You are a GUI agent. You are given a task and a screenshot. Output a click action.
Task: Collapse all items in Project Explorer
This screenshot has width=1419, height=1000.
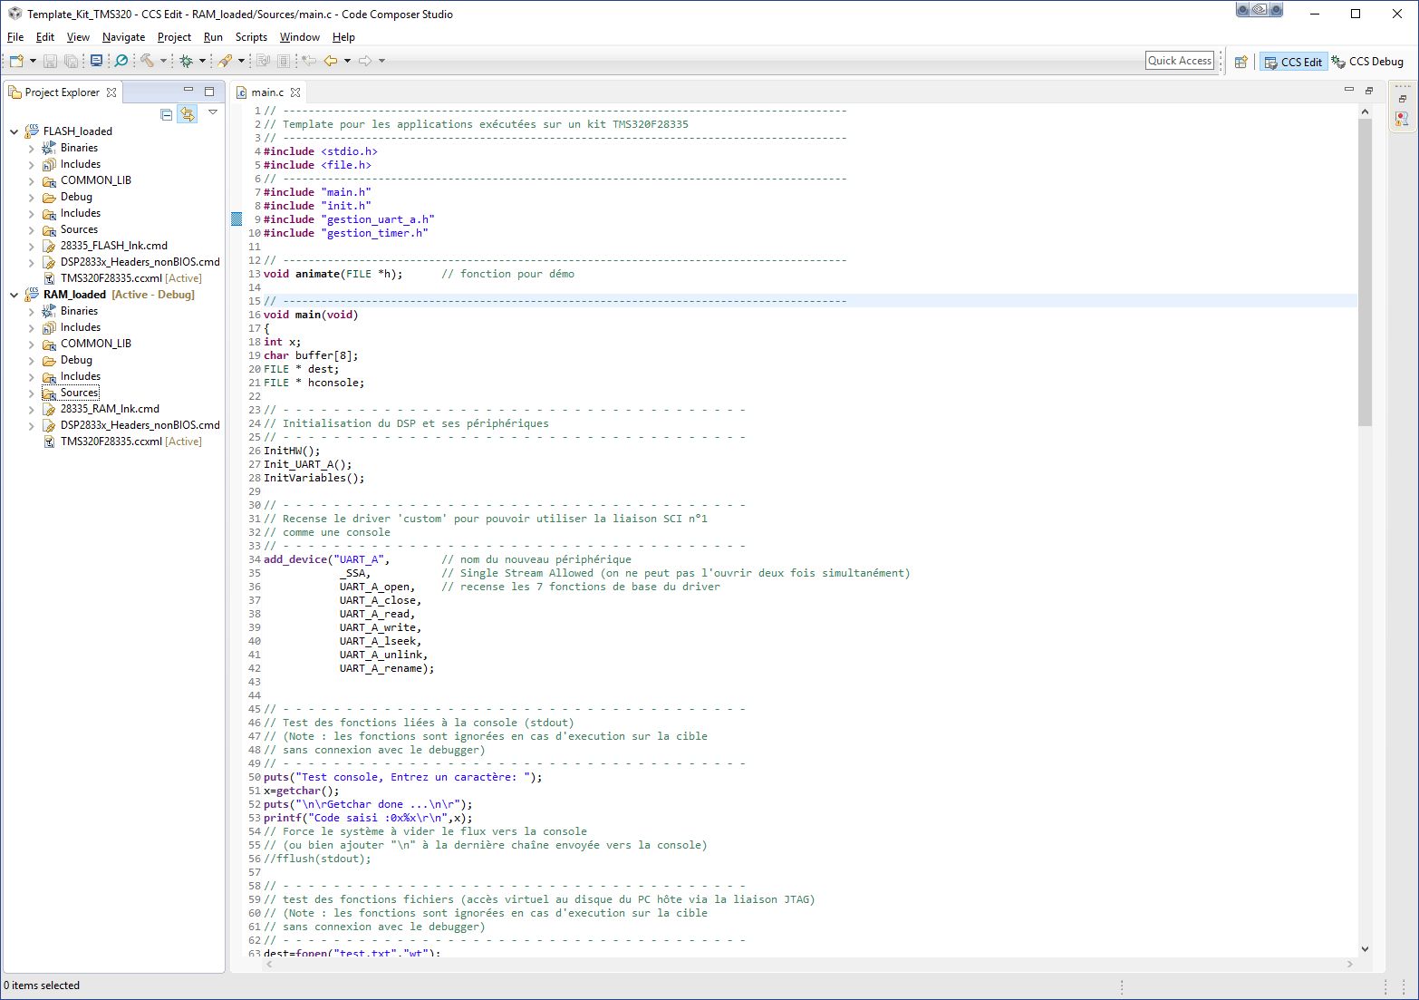click(166, 114)
